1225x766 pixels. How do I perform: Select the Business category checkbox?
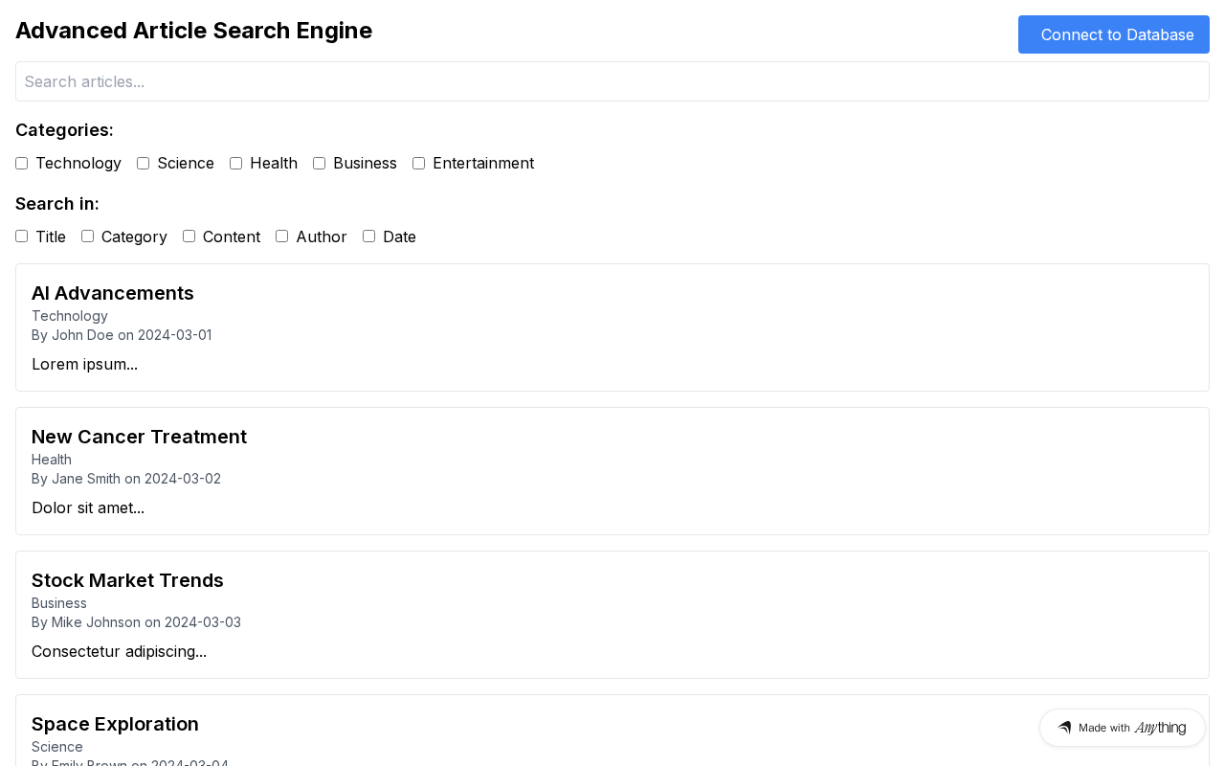(320, 164)
